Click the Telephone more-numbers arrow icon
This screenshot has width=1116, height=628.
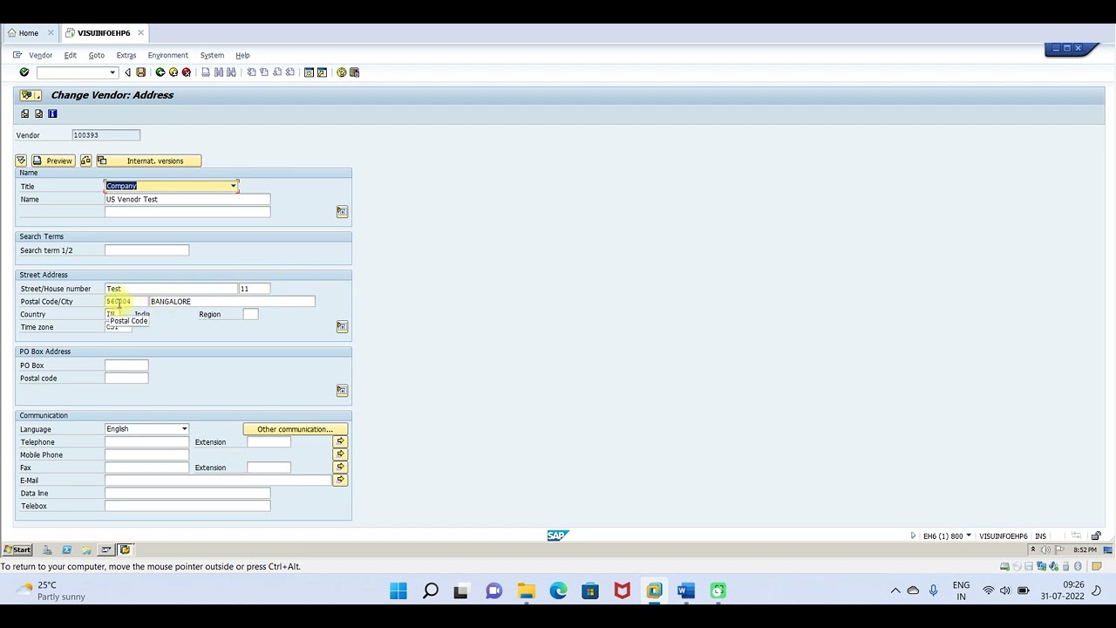[x=340, y=442]
